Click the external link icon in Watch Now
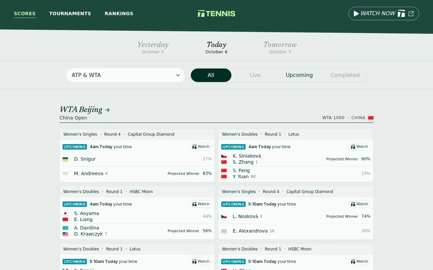This screenshot has height=270, width=433. coord(411,13)
